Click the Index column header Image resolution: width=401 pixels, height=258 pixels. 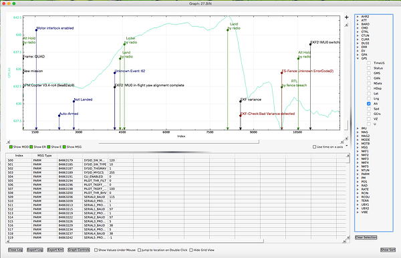click(x=19, y=156)
